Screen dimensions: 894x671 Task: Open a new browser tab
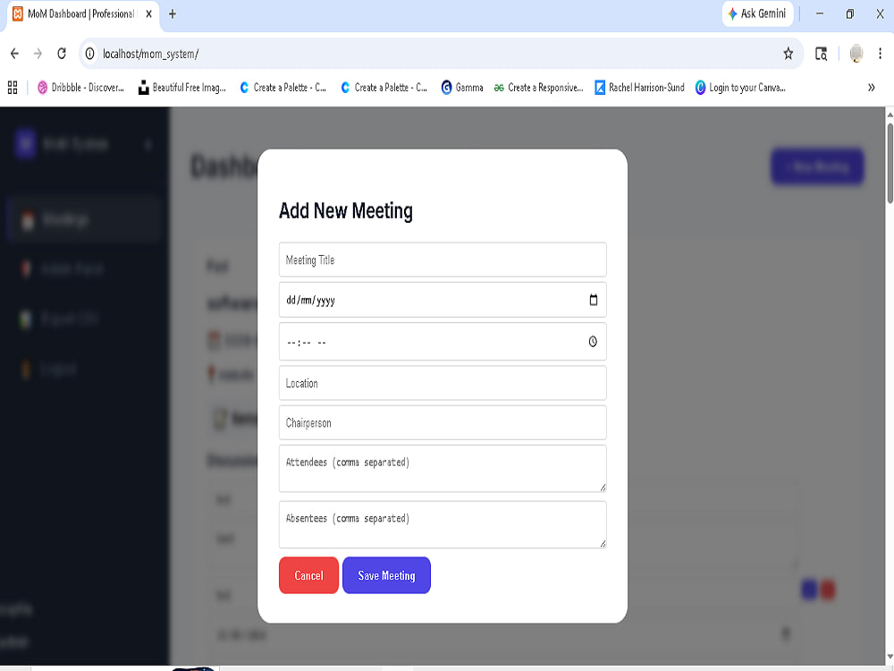click(173, 13)
